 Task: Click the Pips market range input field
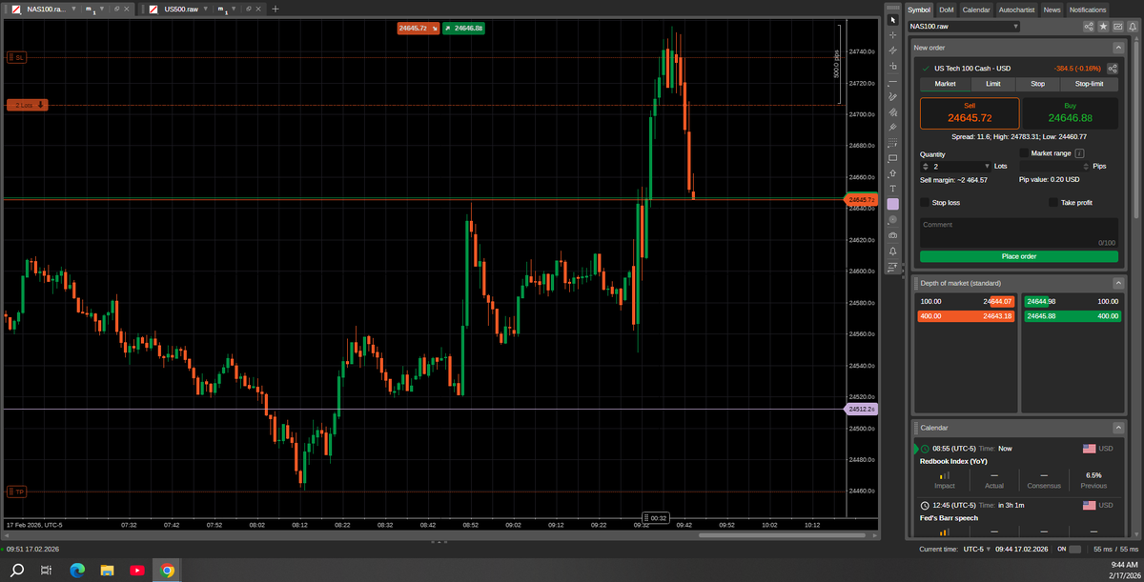1053,166
